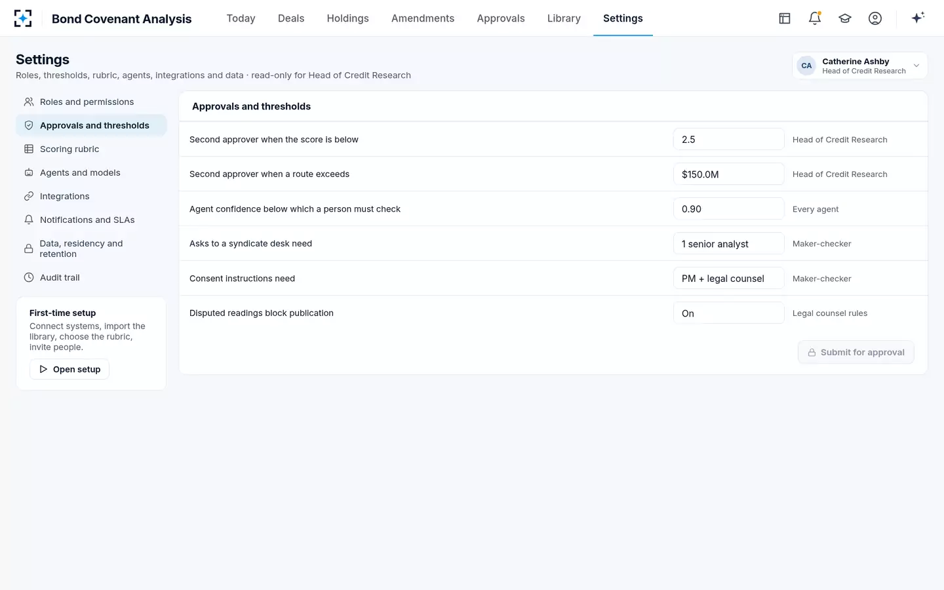Click the Bond Covenant Analysis logo icon
The height and width of the screenshot is (590, 944).
(23, 18)
